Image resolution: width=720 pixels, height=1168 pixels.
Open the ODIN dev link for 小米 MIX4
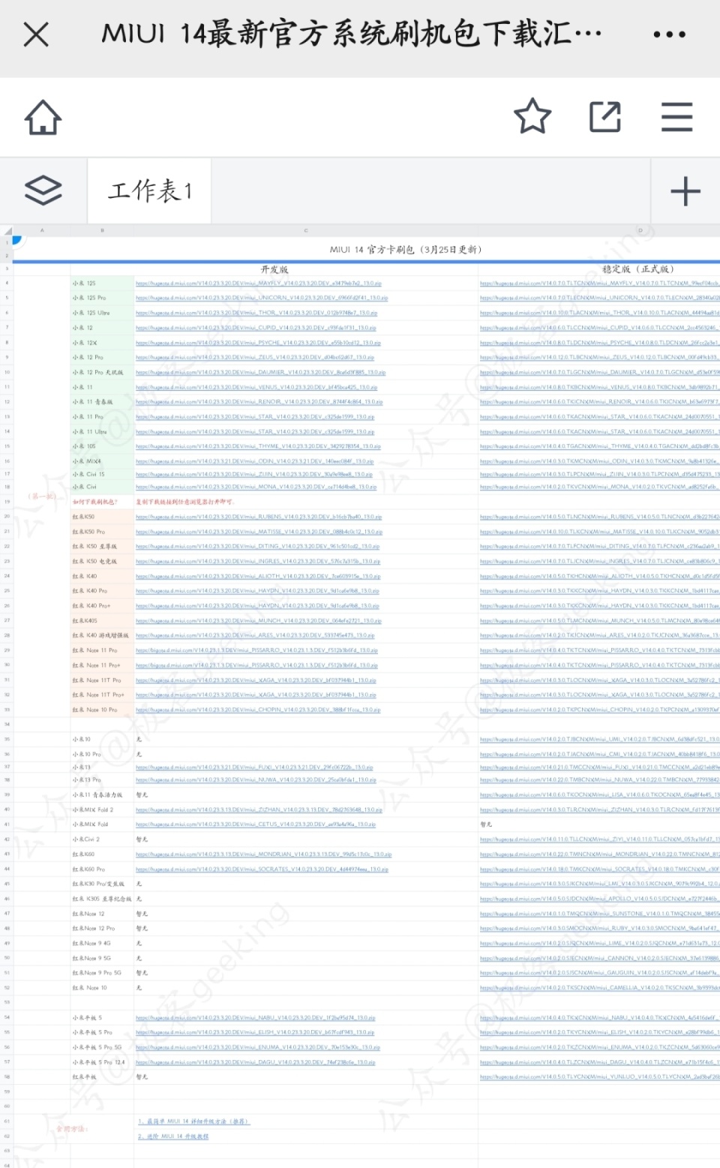coord(255,461)
